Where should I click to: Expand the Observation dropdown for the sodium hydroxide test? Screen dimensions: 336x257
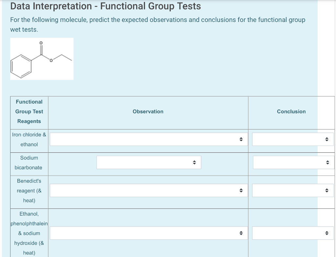coord(148,233)
